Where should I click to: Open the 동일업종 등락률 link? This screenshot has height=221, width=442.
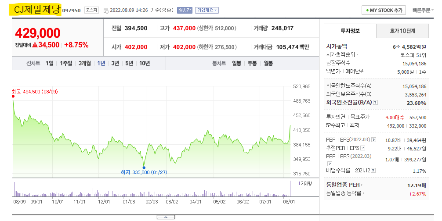(x=345, y=193)
